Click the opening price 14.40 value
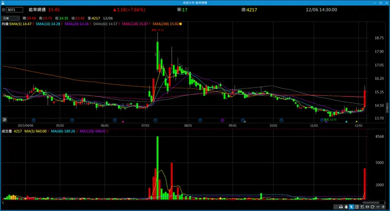390x211 pixels. pos(31,18)
